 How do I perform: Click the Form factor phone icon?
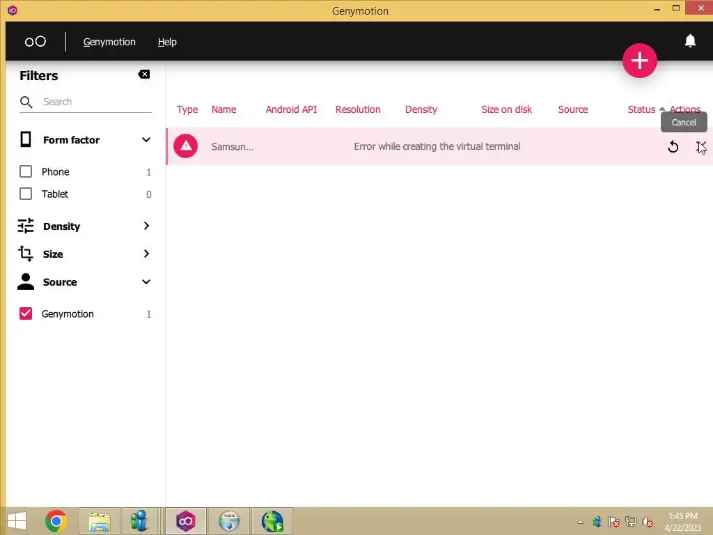(26, 139)
